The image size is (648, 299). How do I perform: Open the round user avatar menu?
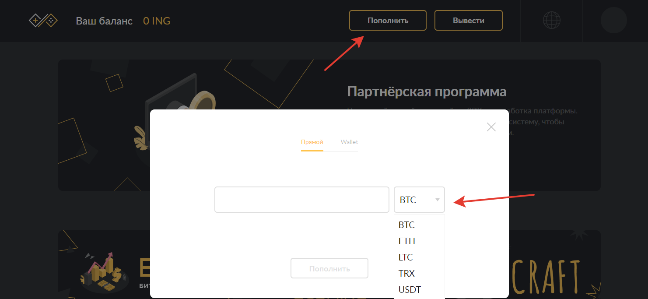pyautogui.click(x=614, y=20)
